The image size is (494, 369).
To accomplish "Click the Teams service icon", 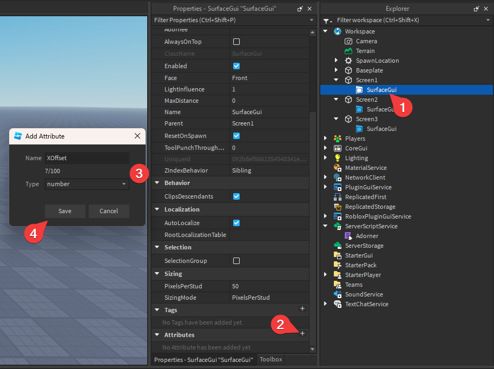I will [x=338, y=285].
